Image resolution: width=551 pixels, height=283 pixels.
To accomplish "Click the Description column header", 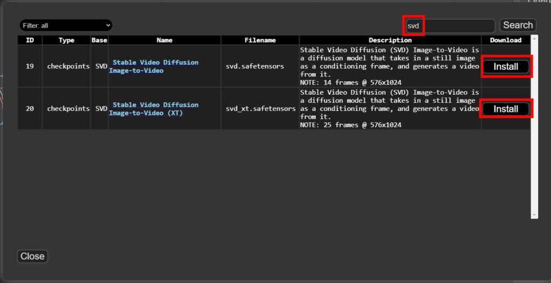I will pyautogui.click(x=390, y=40).
